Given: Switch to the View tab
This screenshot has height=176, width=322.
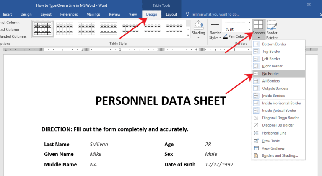Looking at the screenshot, I should 133,14.
